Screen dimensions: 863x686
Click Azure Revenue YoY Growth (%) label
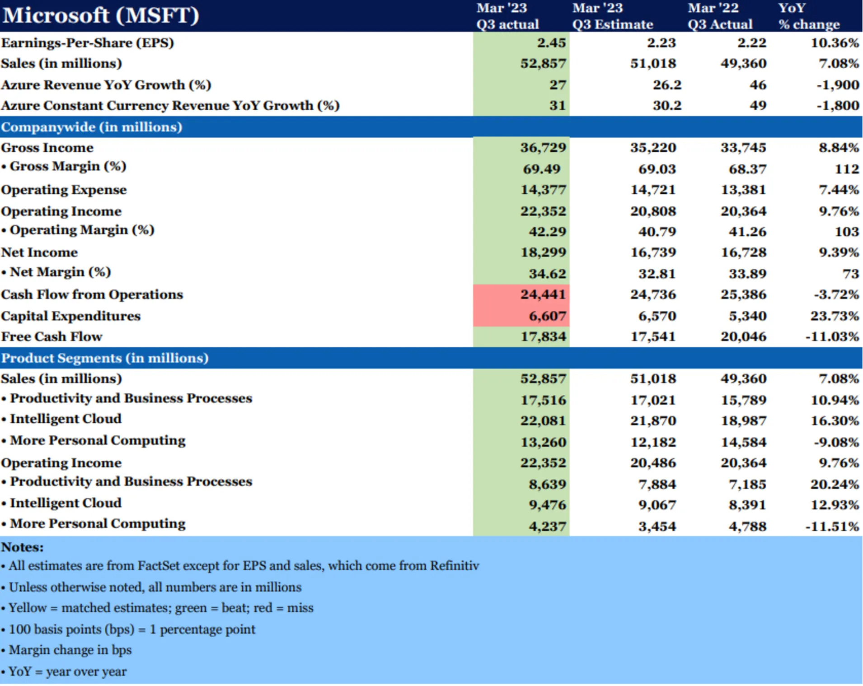click(106, 85)
